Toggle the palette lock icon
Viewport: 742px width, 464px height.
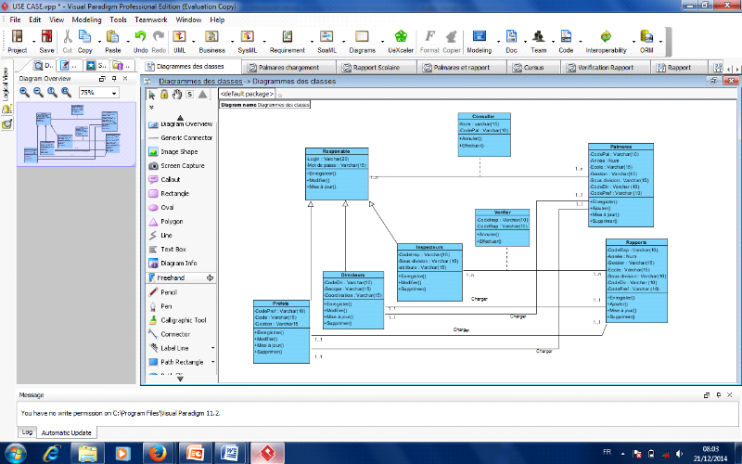tap(164, 94)
